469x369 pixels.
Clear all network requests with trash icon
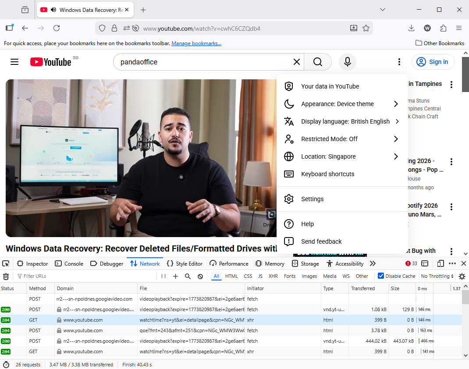pos(6,276)
